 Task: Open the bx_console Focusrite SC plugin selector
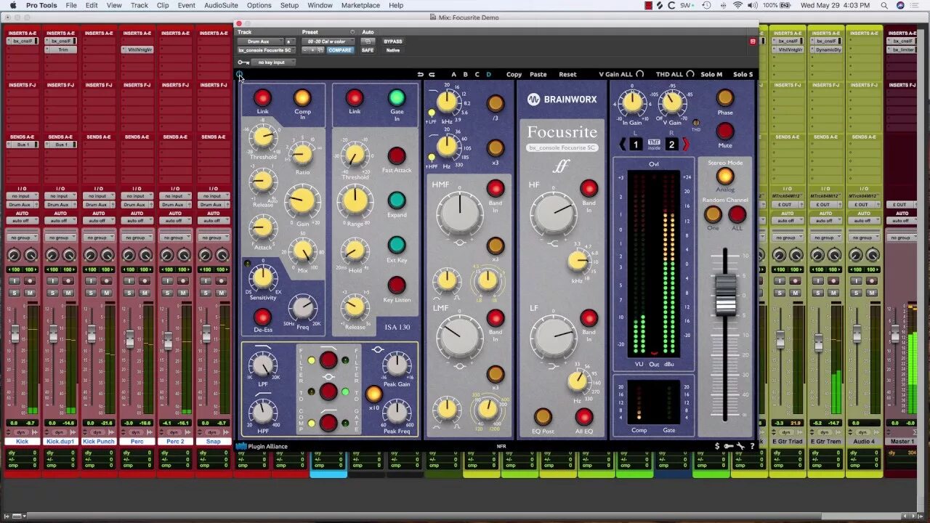[x=265, y=50]
